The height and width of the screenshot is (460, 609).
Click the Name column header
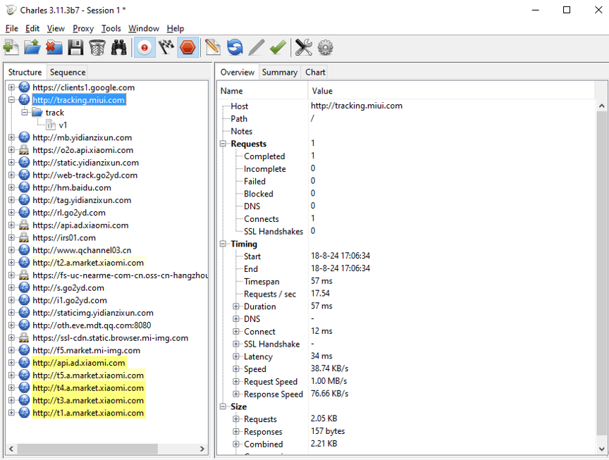(262, 91)
